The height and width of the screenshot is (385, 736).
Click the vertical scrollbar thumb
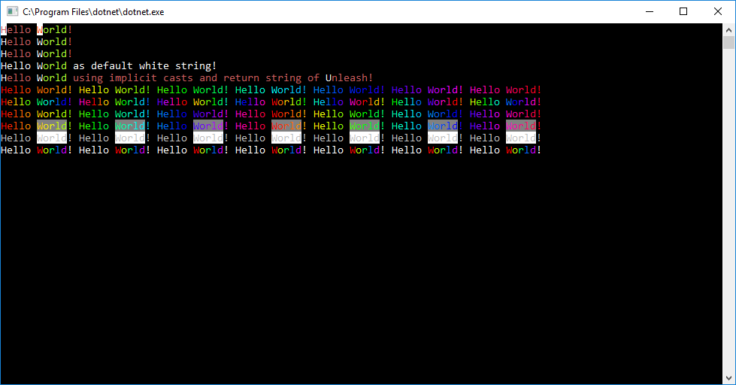[729, 43]
